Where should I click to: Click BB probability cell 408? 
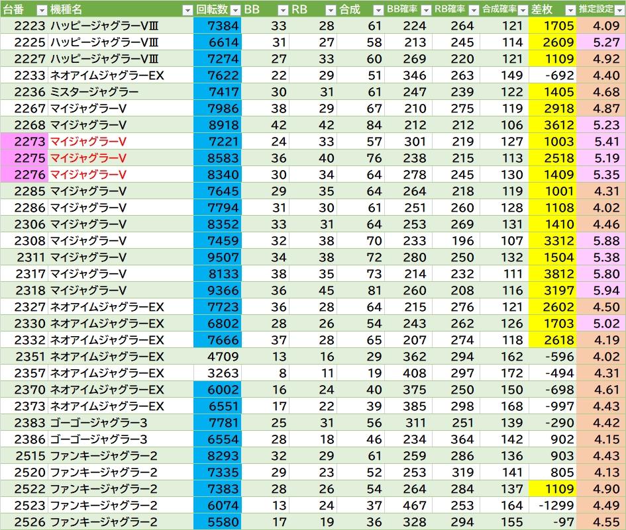(409, 373)
